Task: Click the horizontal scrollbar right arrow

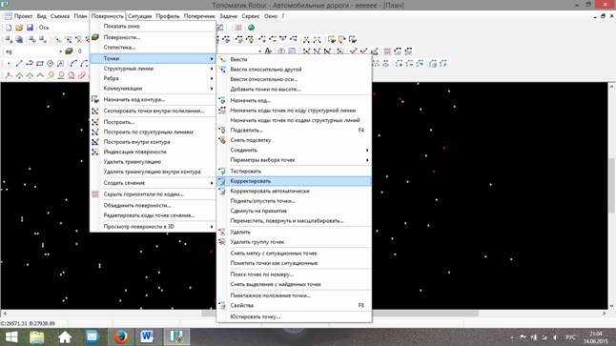Action: [x=605, y=314]
